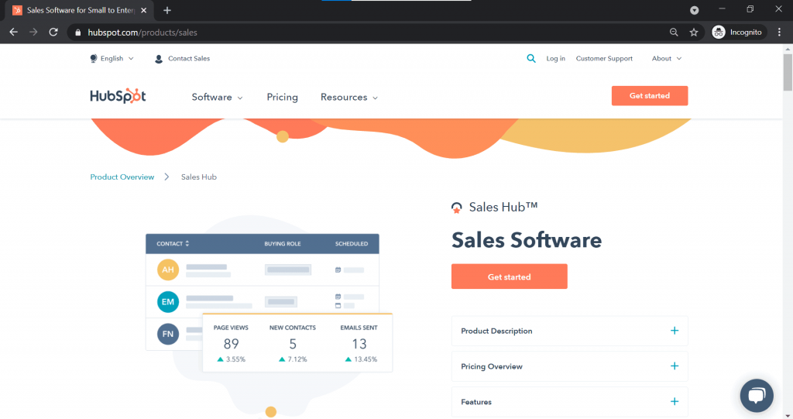Go back using the browser back arrow
793x419 pixels.
pyautogui.click(x=14, y=33)
